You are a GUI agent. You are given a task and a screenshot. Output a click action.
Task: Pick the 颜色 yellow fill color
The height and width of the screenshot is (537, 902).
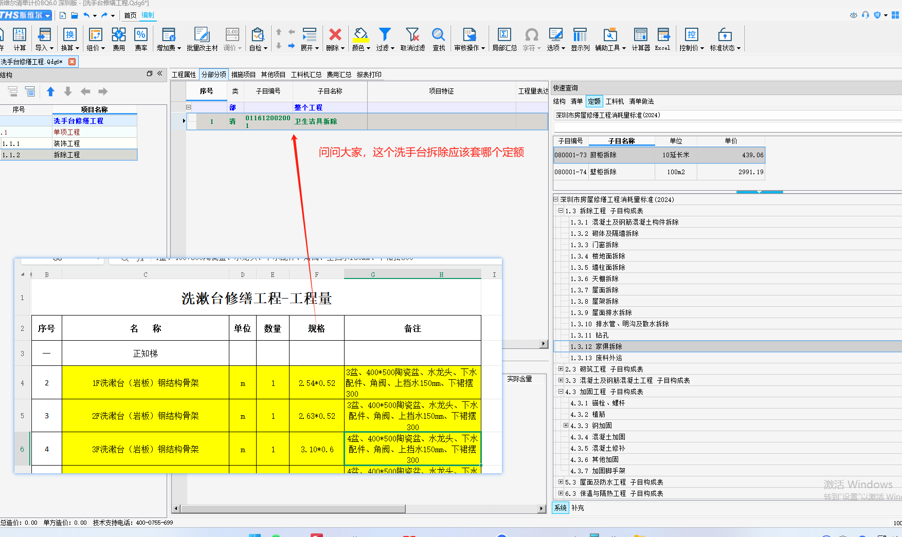361,39
